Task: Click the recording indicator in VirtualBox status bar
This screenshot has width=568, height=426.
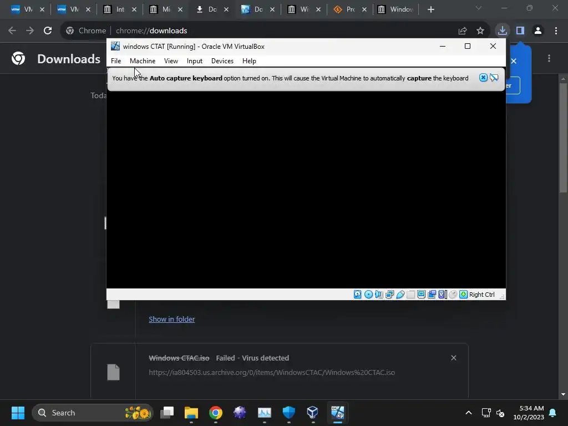Action: 432,295
